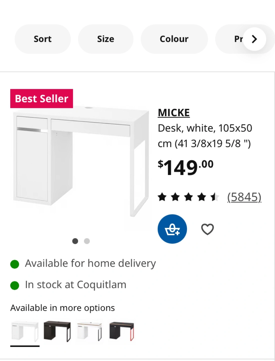275x361 pixels.
Task: Click the five-star rating icons
Action: tap(188, 197)
